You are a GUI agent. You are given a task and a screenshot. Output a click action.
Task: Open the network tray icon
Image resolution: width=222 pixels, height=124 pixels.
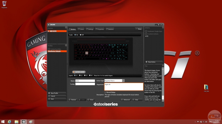coord(204,122)
